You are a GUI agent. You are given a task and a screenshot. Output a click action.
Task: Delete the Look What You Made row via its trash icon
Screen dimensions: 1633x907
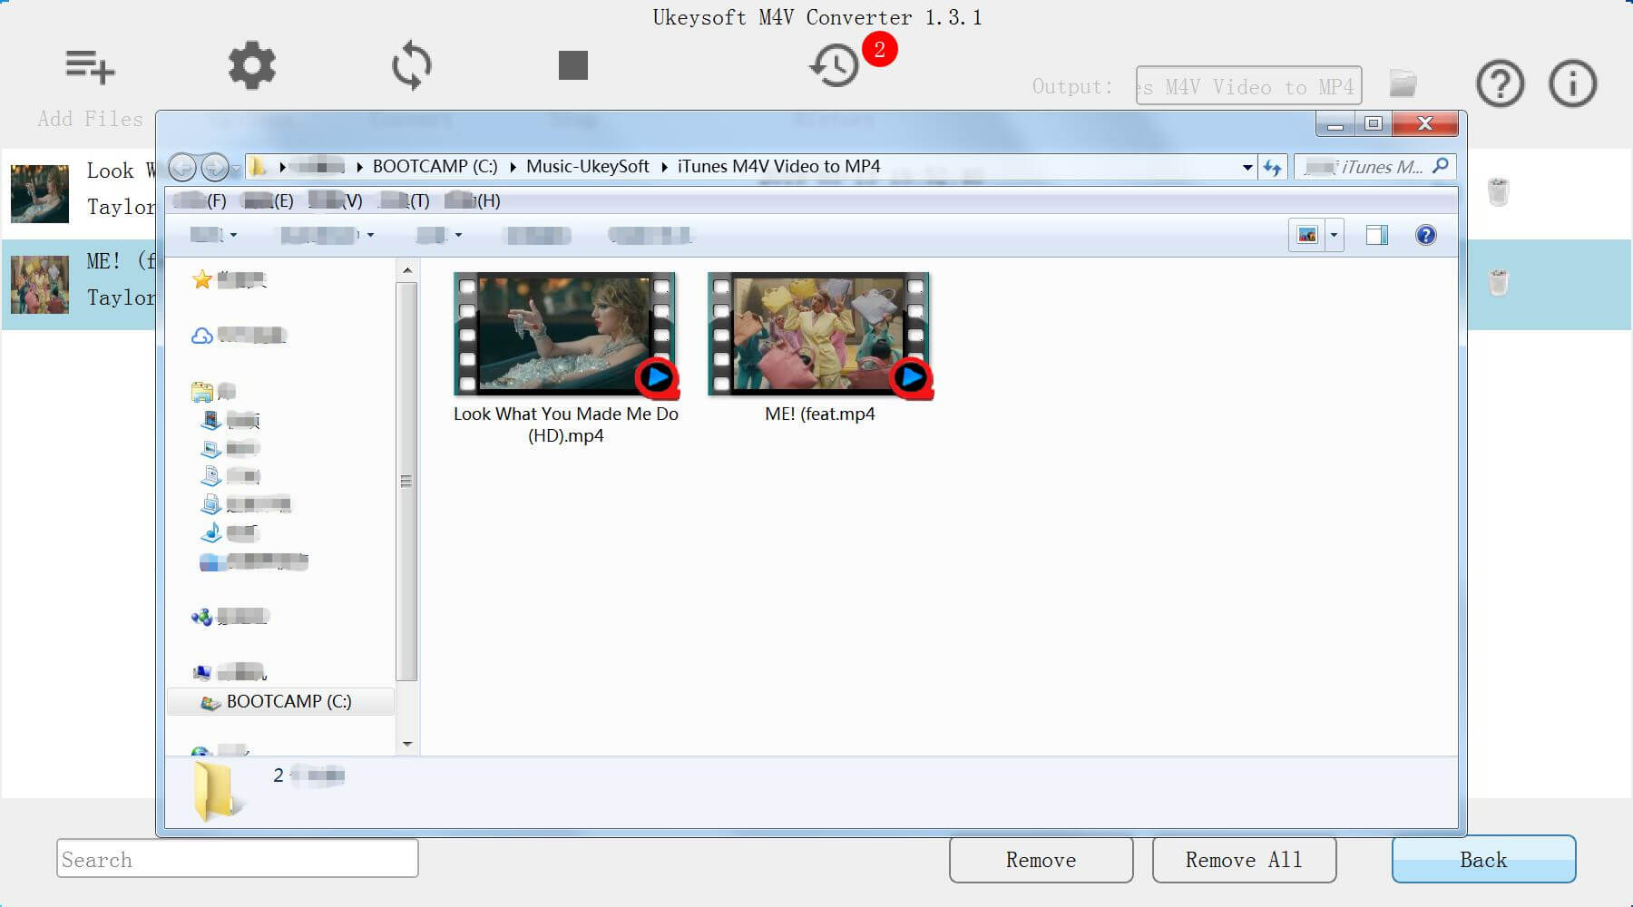click(x=1498, y=192)
